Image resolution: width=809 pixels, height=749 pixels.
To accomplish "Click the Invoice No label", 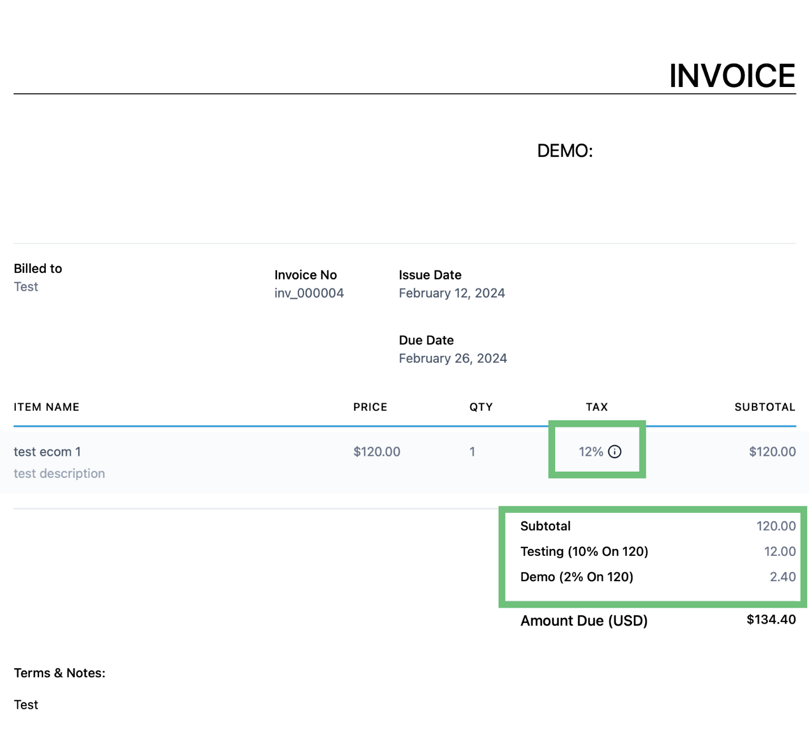I will (x=305, y=275).
